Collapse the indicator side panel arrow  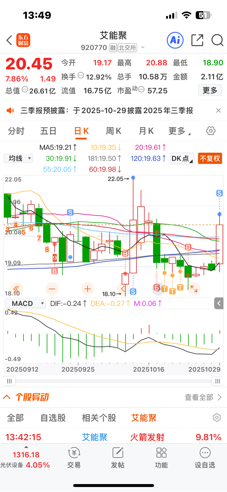point(219,303)
